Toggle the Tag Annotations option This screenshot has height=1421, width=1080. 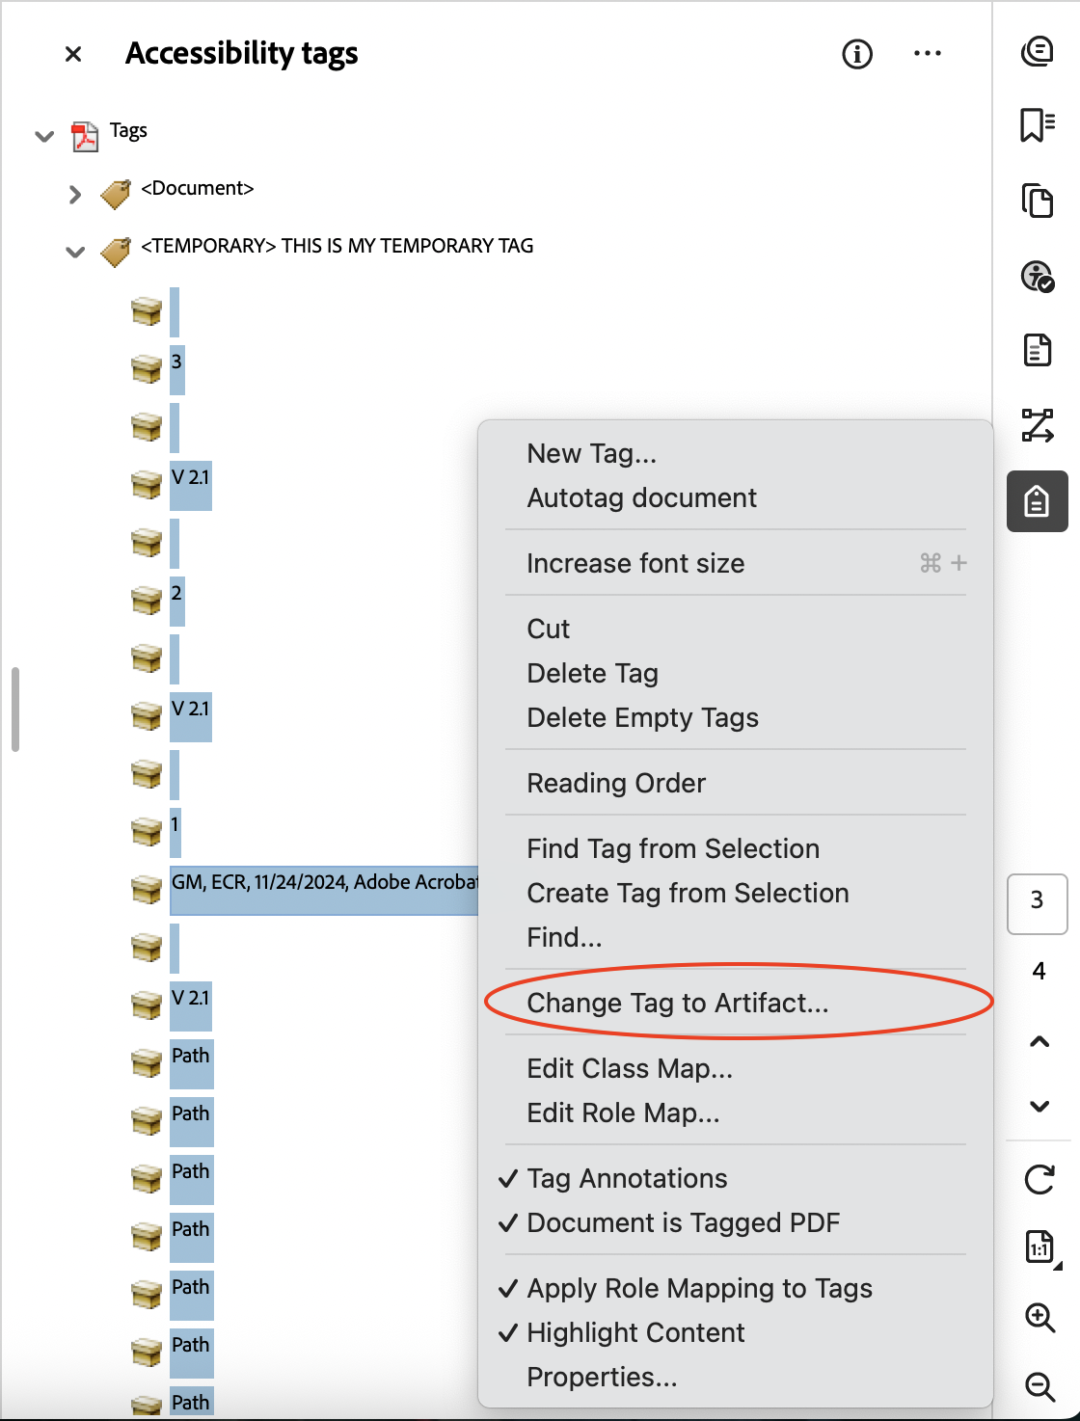coord(626,1178)
